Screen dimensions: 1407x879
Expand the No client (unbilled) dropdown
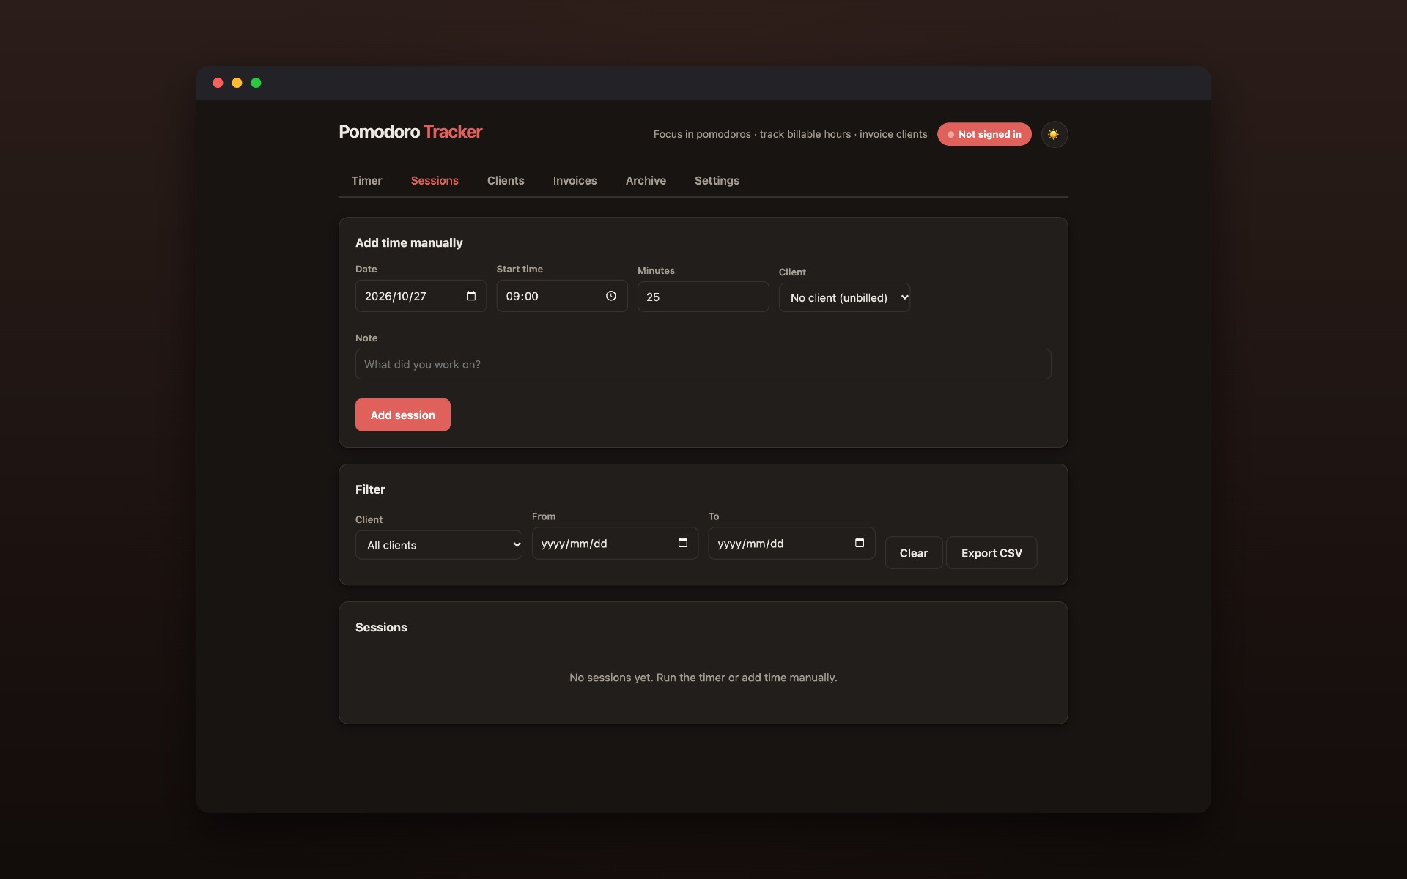click(x=844, y=297)
